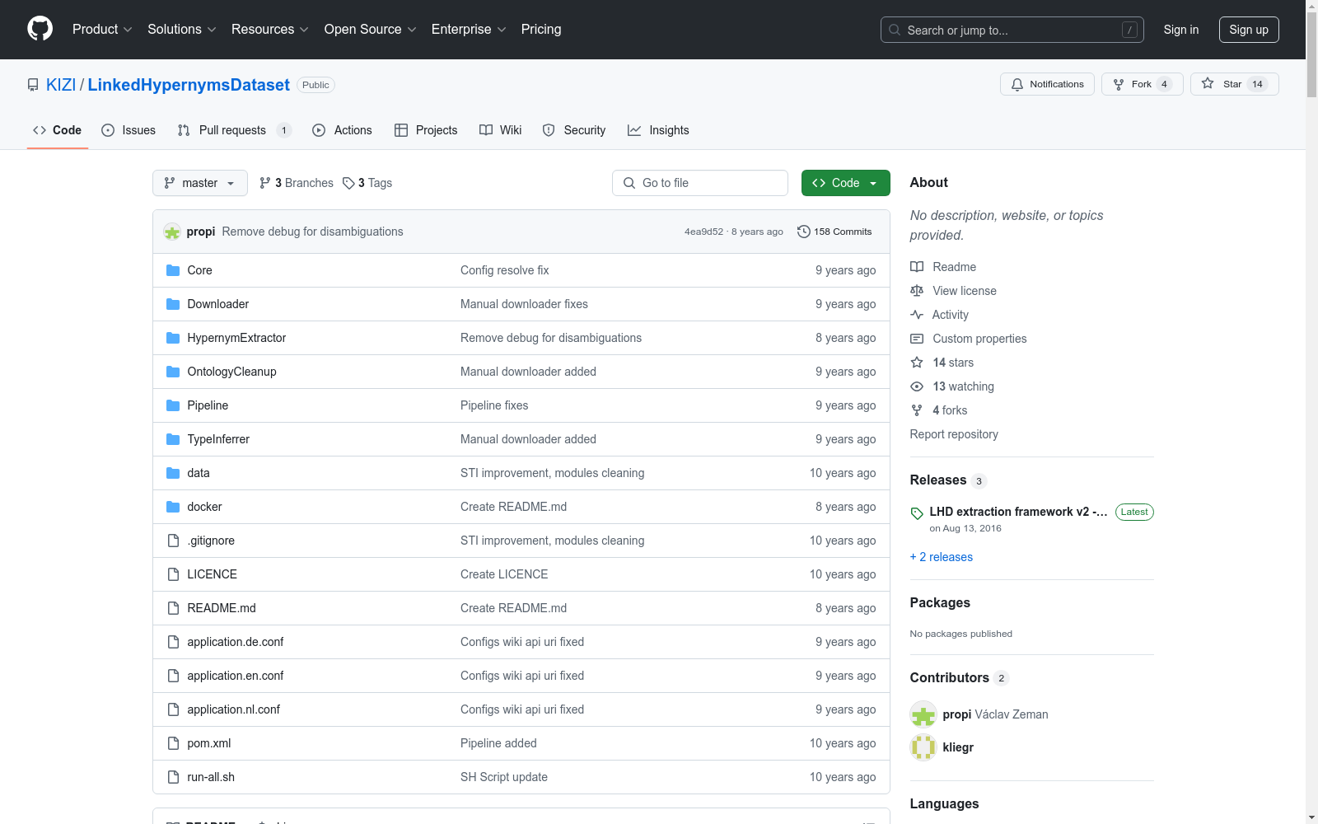Open the Security tab
Screen dimensions: 1318x824
pyautogui.click(x=574, y=130)
